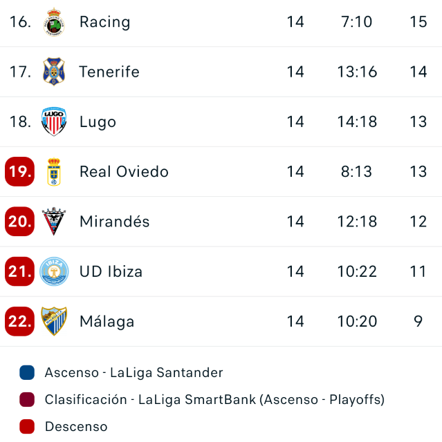This screenshot has height=442, width=442.
Task: Click the Málaga team name
Action: [107, 322]
